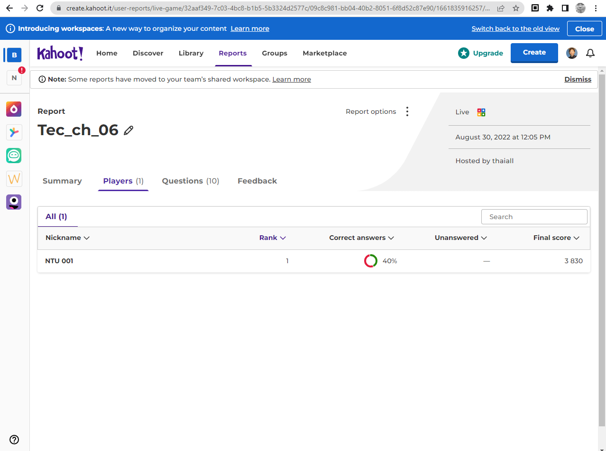Open the N workspace with red alert

(x=14, y=78)
